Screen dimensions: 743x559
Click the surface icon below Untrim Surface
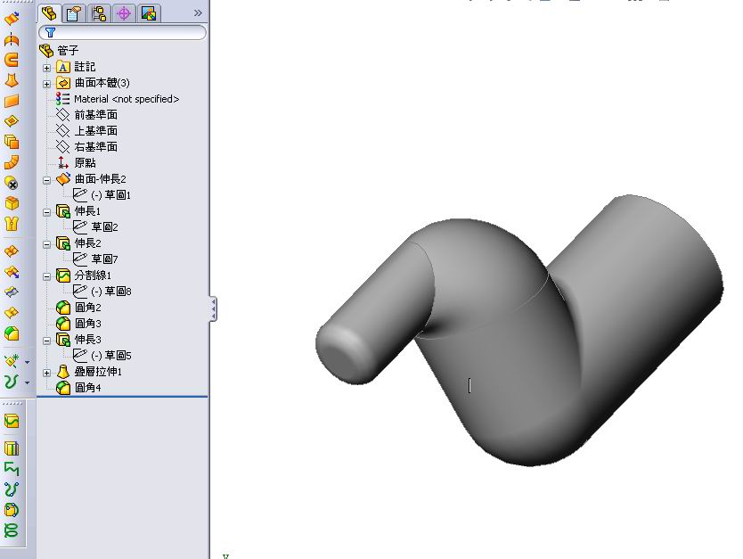12,312
